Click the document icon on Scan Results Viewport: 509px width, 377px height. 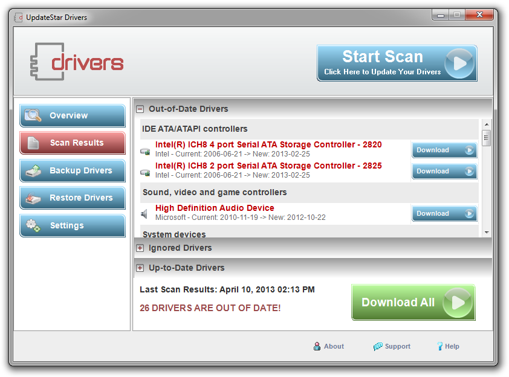tap(33, 143)
